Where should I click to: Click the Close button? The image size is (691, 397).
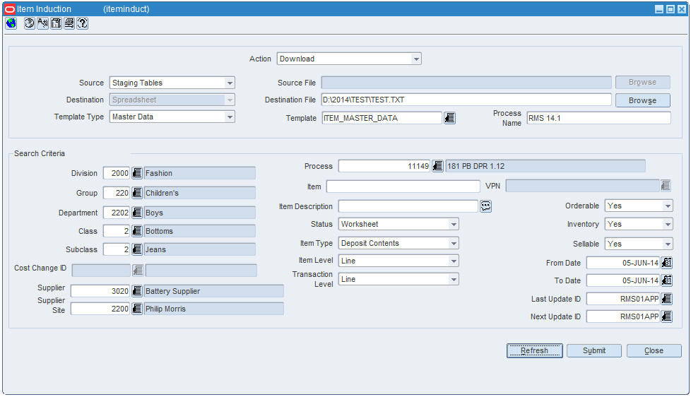[654, 351]
